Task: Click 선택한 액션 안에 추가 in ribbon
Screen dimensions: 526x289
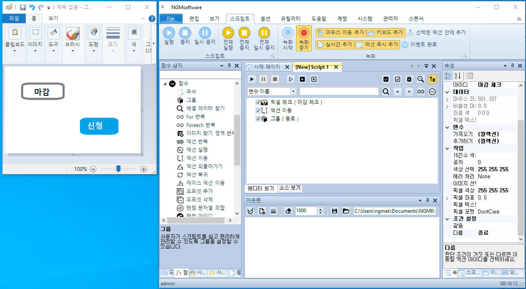Action: click(436, 32)
